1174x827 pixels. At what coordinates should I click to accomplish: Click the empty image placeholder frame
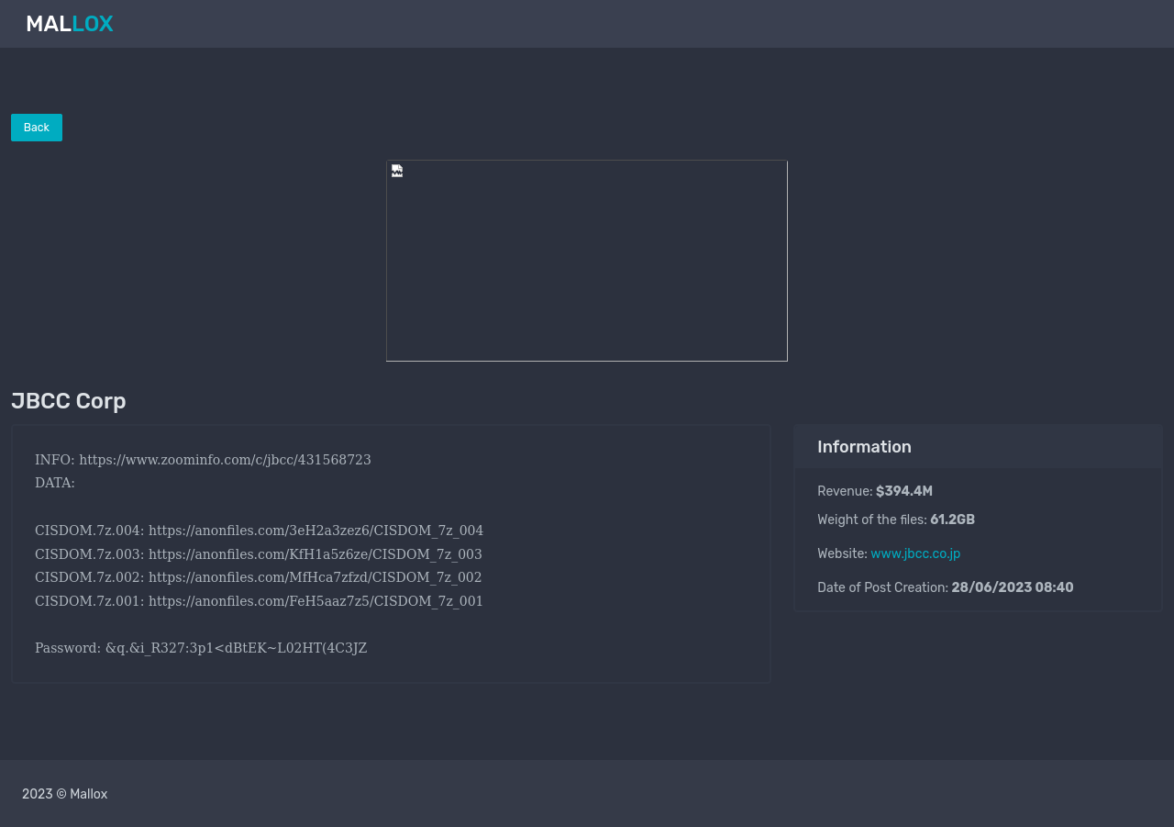click(587, 261)
